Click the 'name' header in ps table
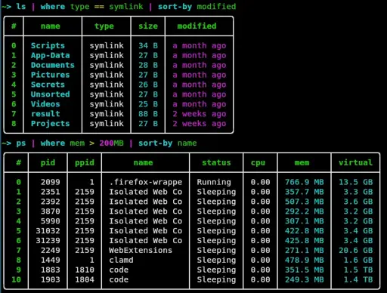 tap(143, 162)
